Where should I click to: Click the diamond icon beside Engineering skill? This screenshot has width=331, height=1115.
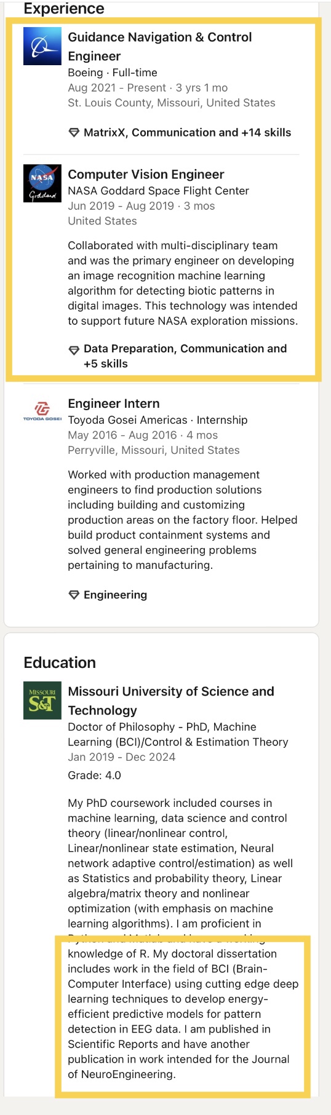tap(74, 595)
